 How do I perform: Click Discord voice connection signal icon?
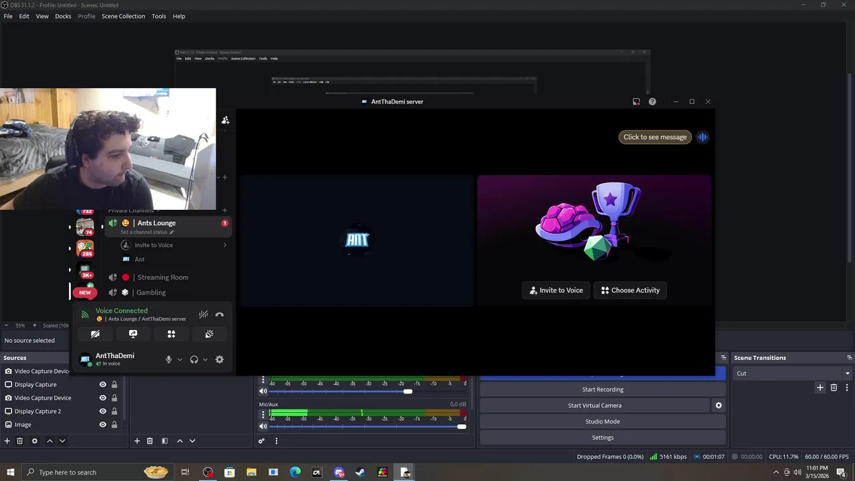[85, 315]
